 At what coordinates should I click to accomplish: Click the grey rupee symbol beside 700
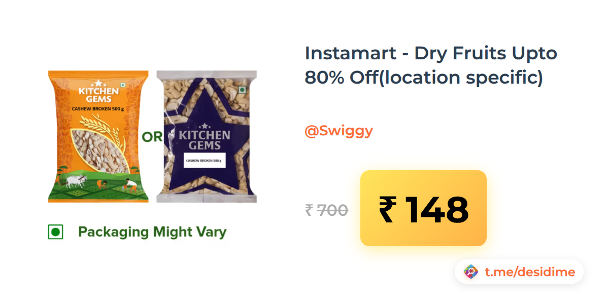click(309, 210)
